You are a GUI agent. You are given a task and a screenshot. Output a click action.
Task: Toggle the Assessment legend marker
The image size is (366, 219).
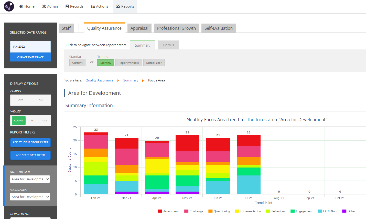pos(160,211)
